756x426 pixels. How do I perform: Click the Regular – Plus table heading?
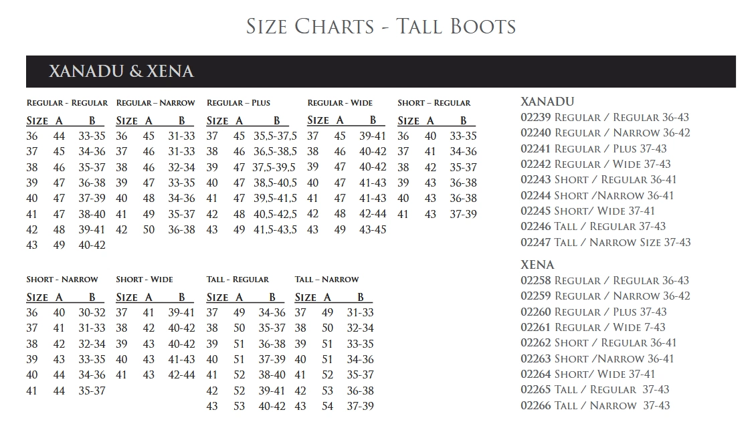pyautogui.click(x=238, y=103)
